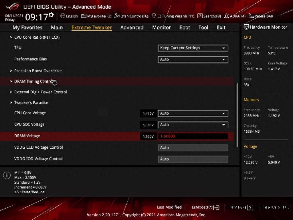Image resolution: width=293 pixels, height=220 pixels.
Task: Click the Increment = 0.005V help line
Action: 30,187
